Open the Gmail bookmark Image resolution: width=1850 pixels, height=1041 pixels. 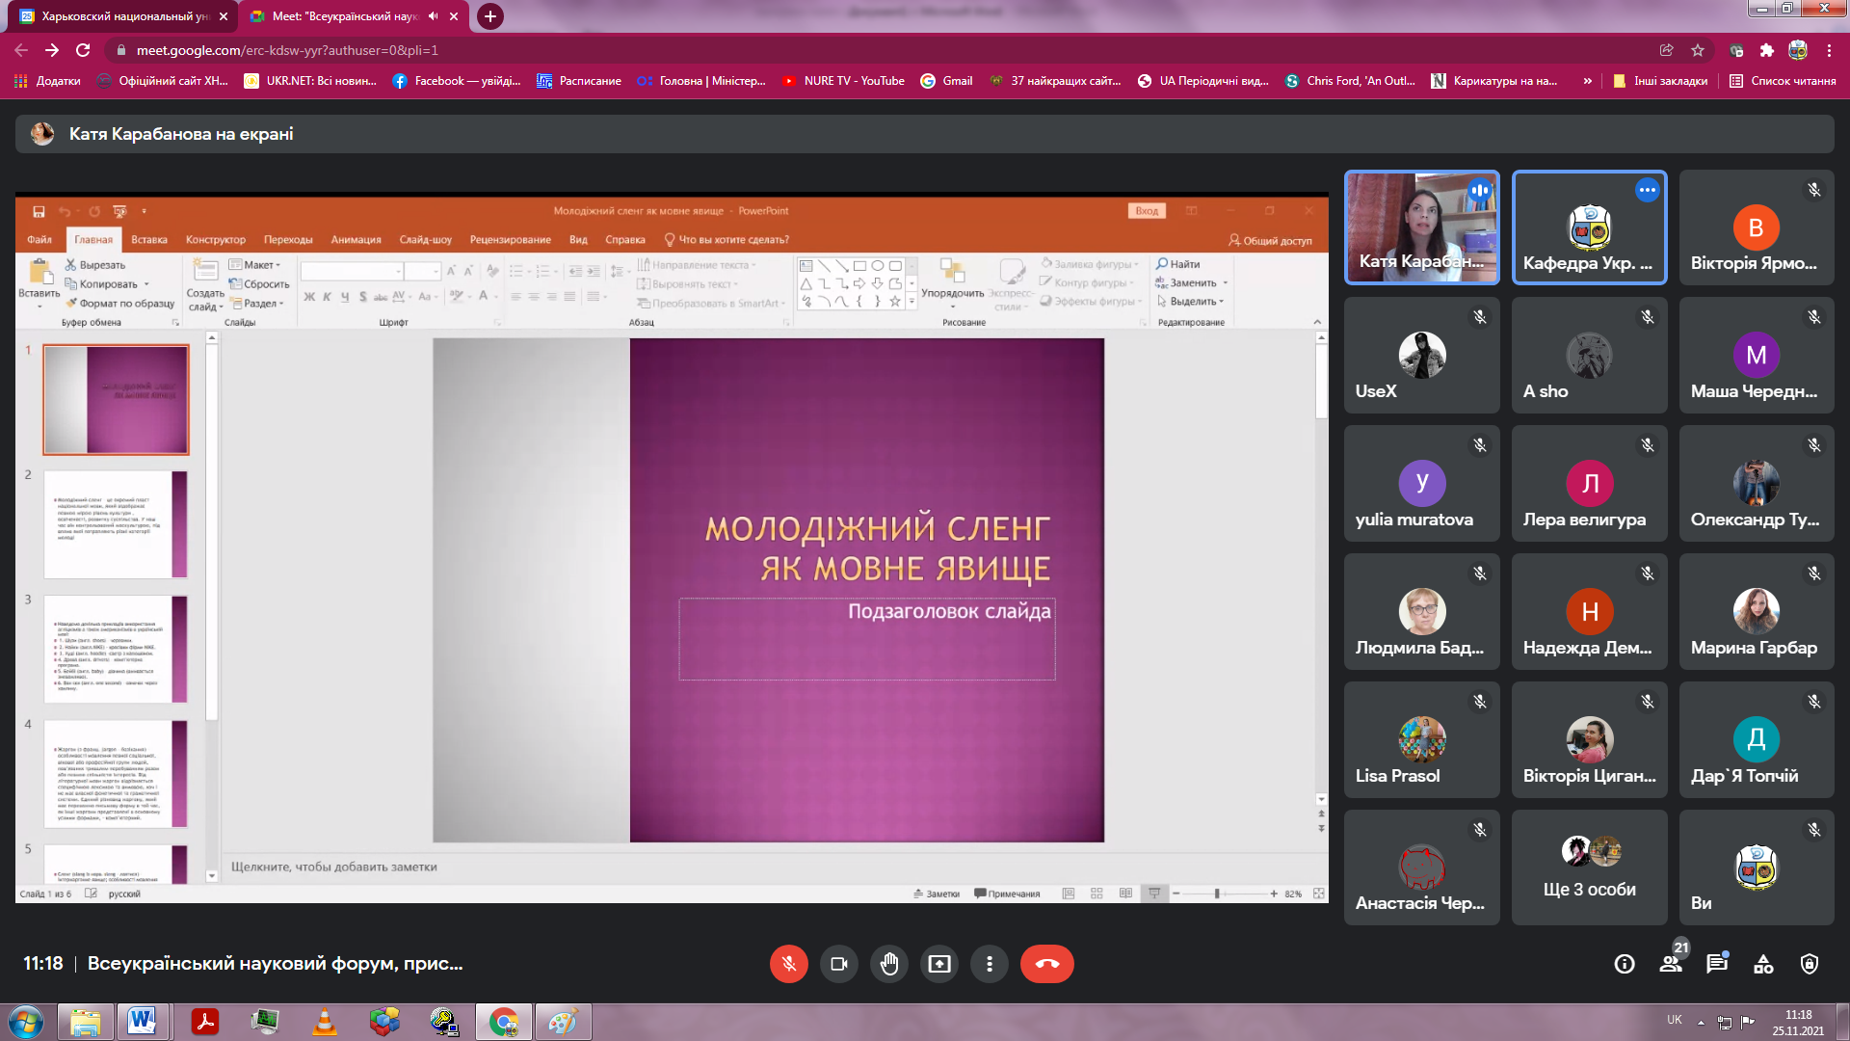947,81
